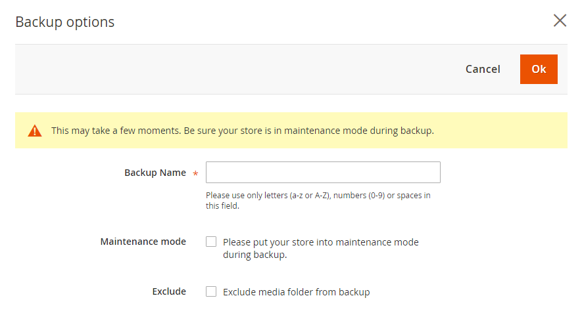582x319 pixels.
Task: Close the Backup options dialog with X
Action: (x=560, y=21)
